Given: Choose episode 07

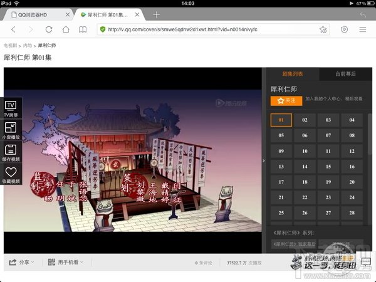Looking at the screenshot, I should (x=328, y=135).
